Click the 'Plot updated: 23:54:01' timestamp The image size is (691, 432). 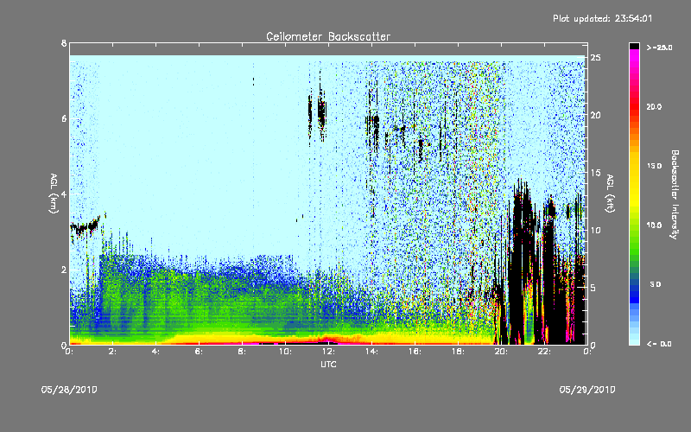(602, 18)
